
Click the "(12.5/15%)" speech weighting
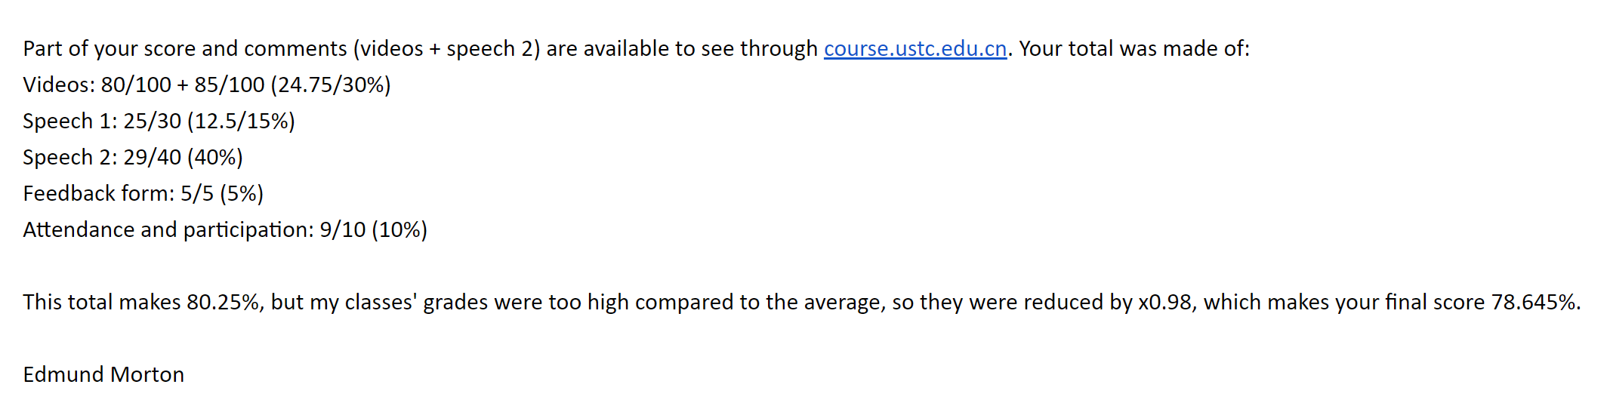coord(241,121)
